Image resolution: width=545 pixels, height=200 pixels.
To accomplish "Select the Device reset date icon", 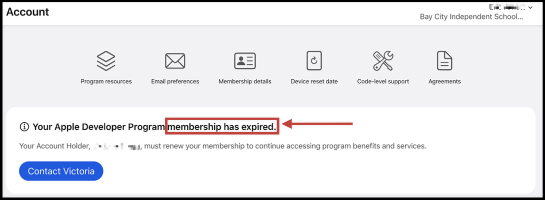I will pos(314,61).
